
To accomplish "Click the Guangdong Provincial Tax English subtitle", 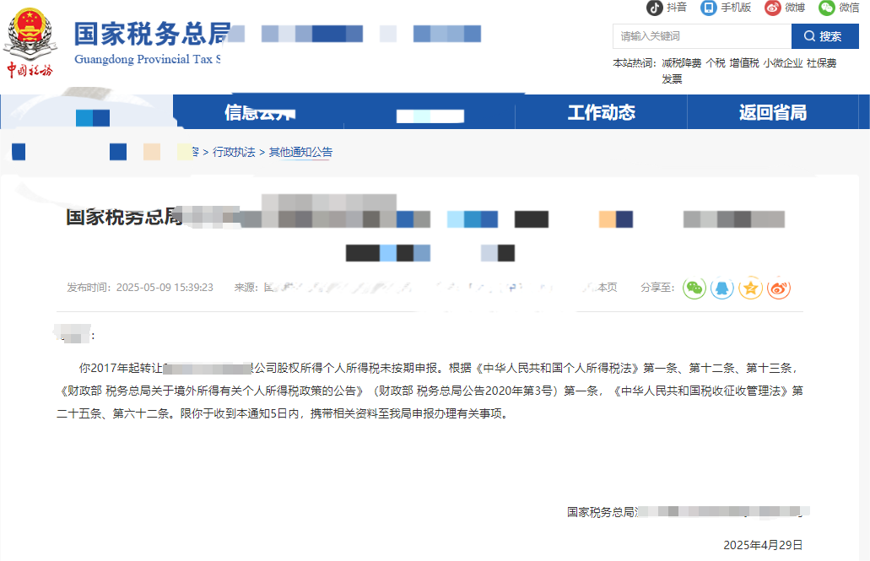I will (x=148, y=59).
